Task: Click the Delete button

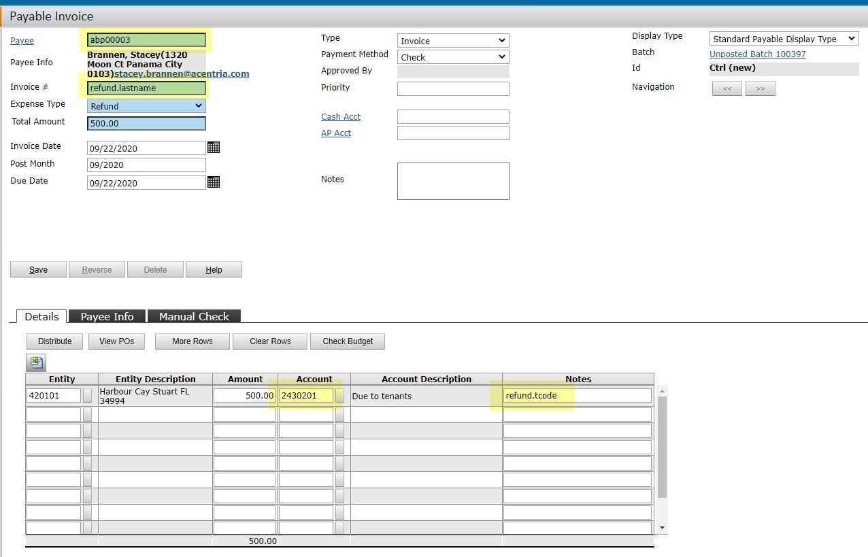Action: [x=155, y=269]
